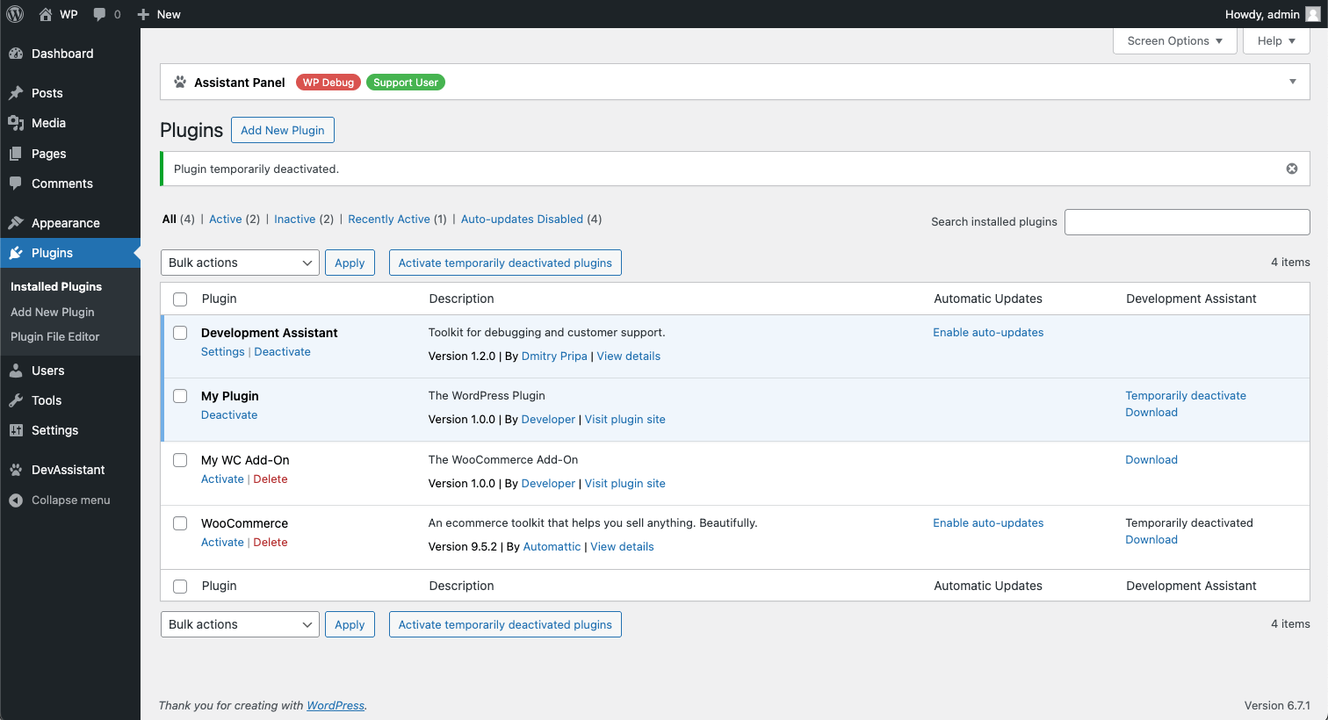
Task: Expand Screen Options panel
Action: [1175, 41]
